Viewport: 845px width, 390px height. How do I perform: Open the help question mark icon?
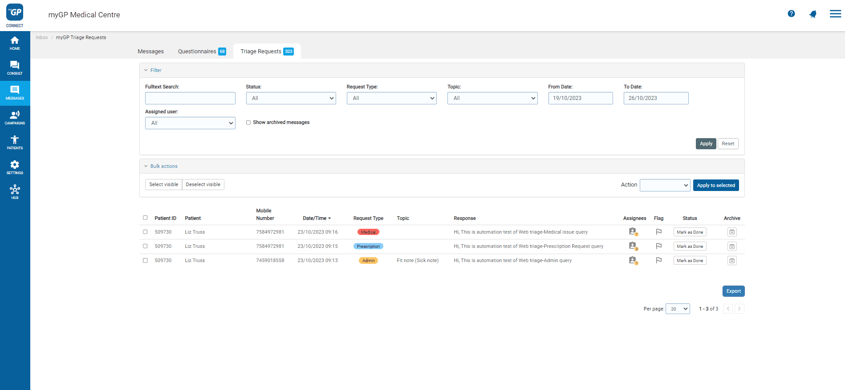pyautogui.click(x=791, y=14)
